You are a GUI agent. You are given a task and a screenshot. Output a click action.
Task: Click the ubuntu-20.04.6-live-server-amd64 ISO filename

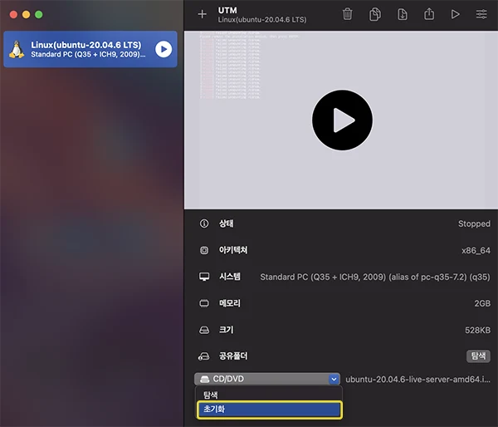point(417,380)
